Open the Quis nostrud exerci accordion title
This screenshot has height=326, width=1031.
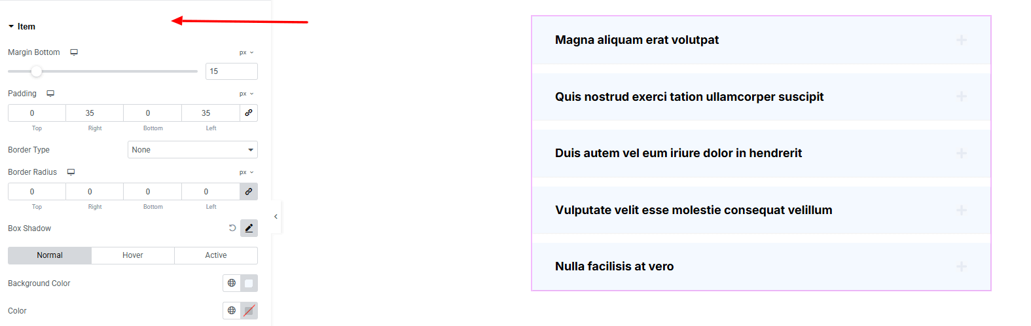(689, 97)
